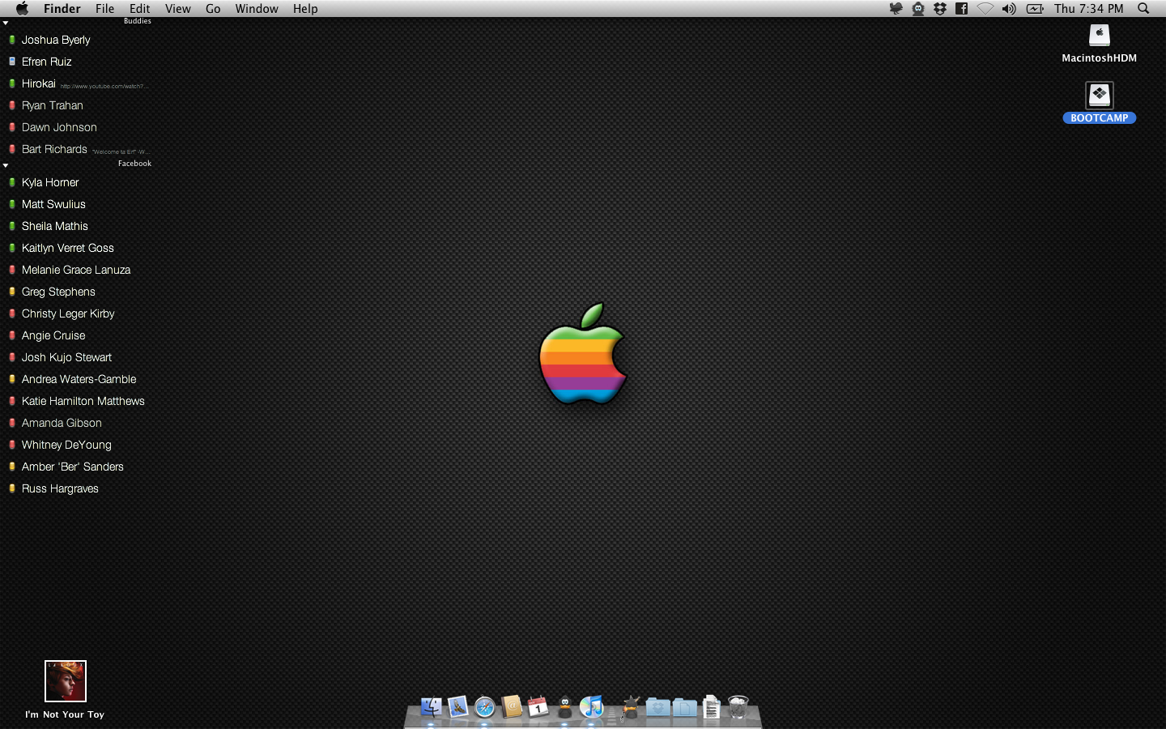Select buddy Ryan Trahan
This screenshot has height=729, width=1166.
pyautogui.click(x=53, y=105)
